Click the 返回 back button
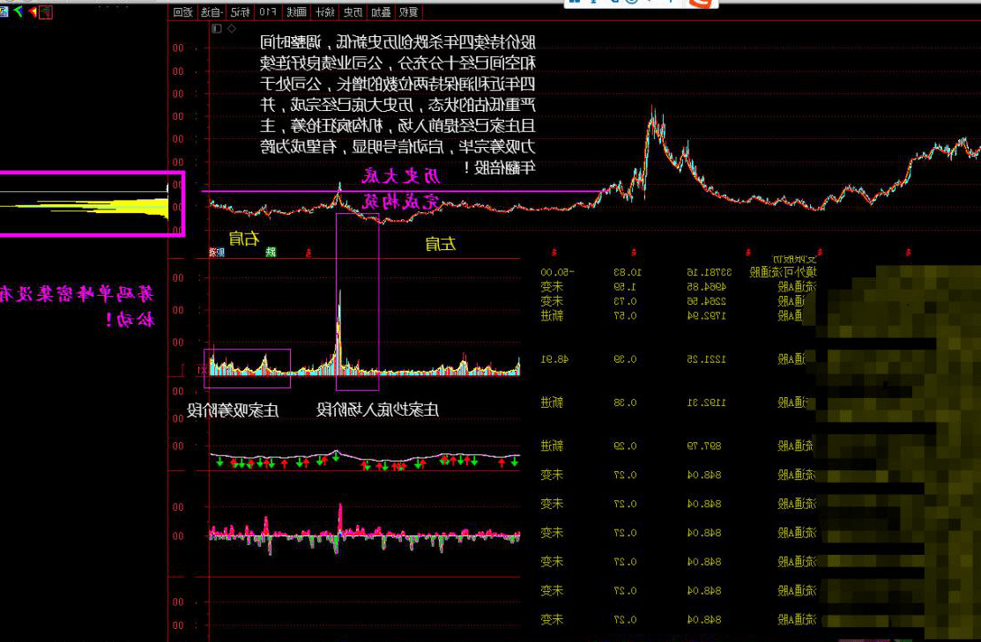 (x=182, y=12)
